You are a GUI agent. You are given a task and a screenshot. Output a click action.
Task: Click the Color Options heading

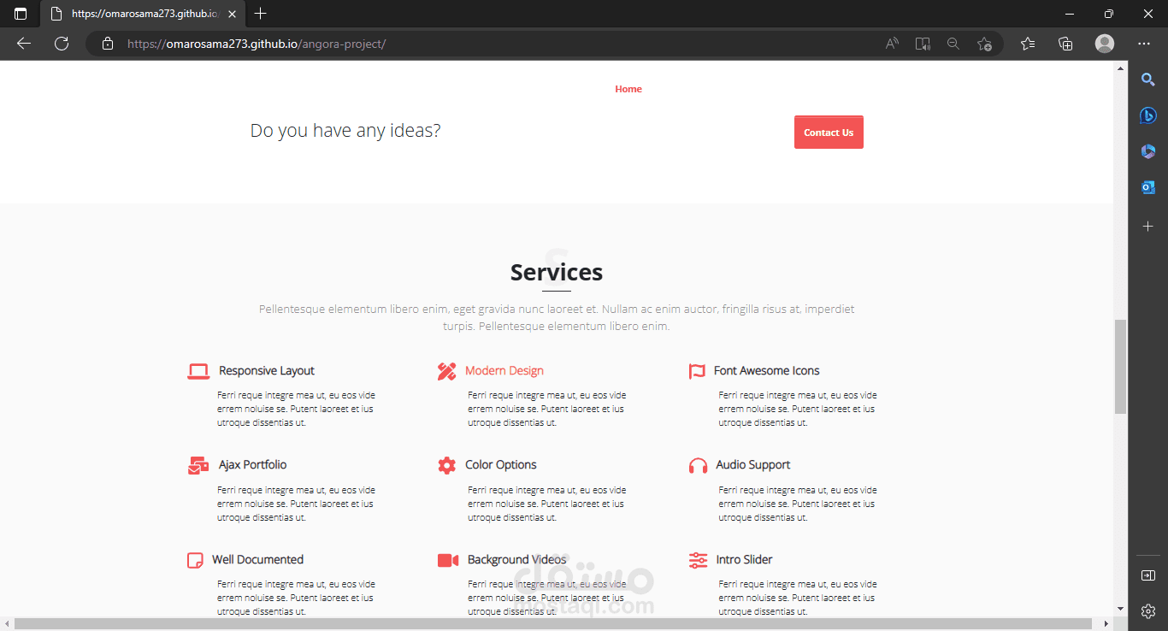501,465
